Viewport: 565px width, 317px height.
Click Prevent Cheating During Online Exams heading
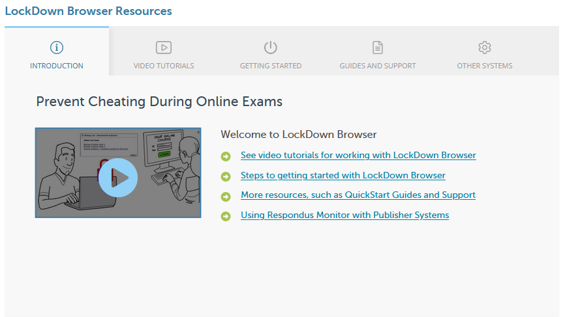[x=159, y=102]
